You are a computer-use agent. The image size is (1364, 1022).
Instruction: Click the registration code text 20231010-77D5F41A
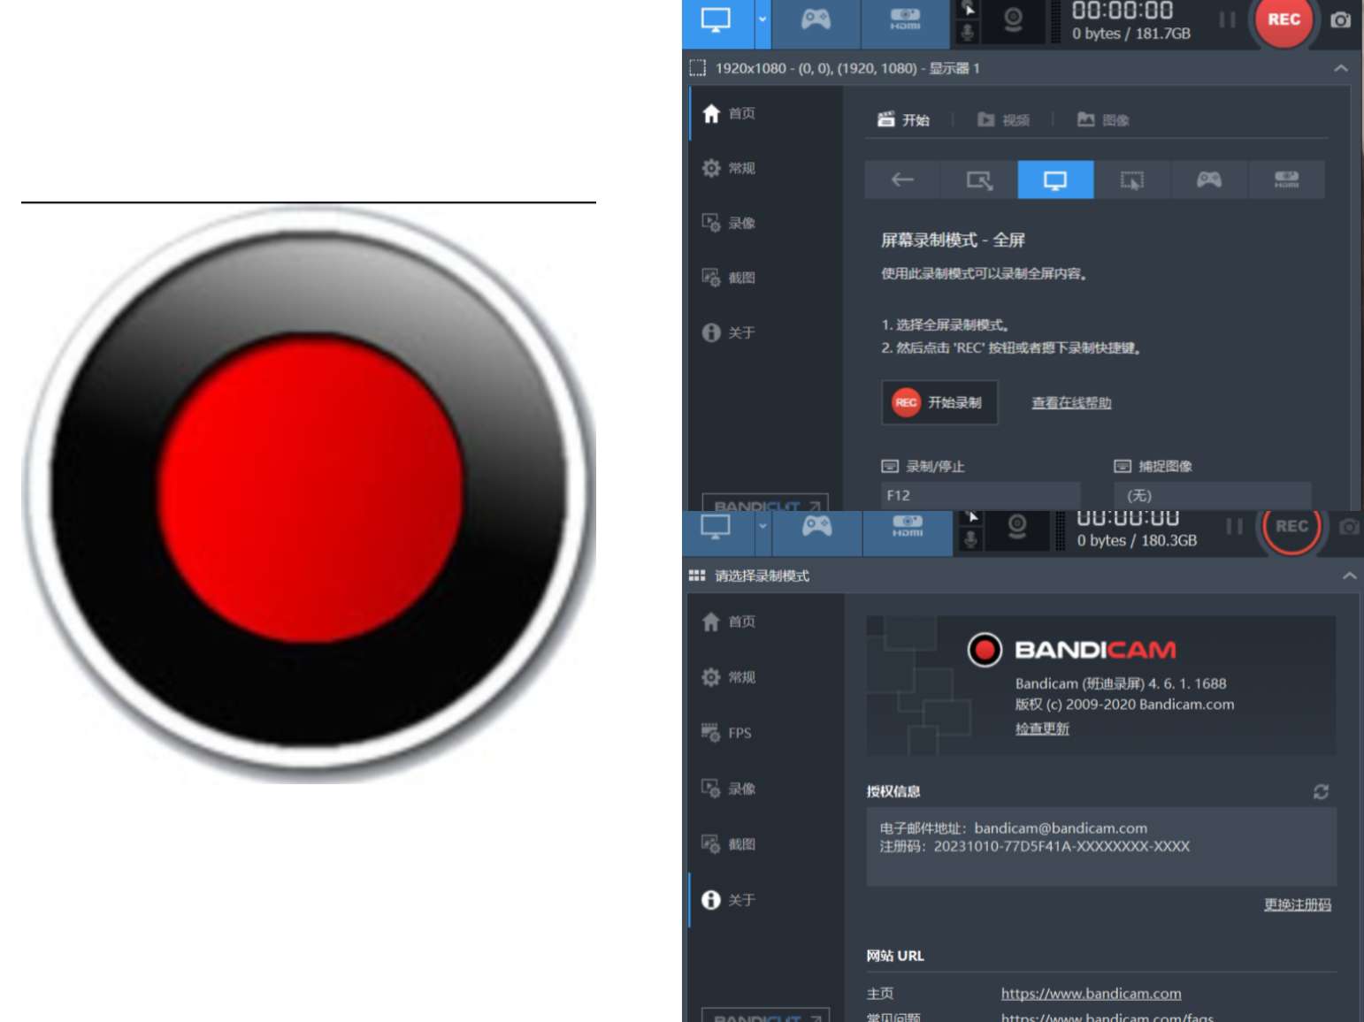coord(1061,846)
